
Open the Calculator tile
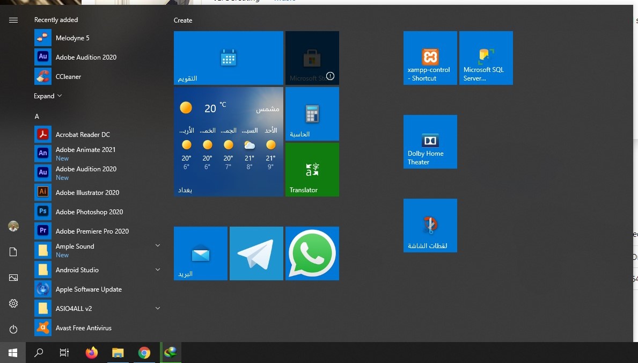pos(312,114)
